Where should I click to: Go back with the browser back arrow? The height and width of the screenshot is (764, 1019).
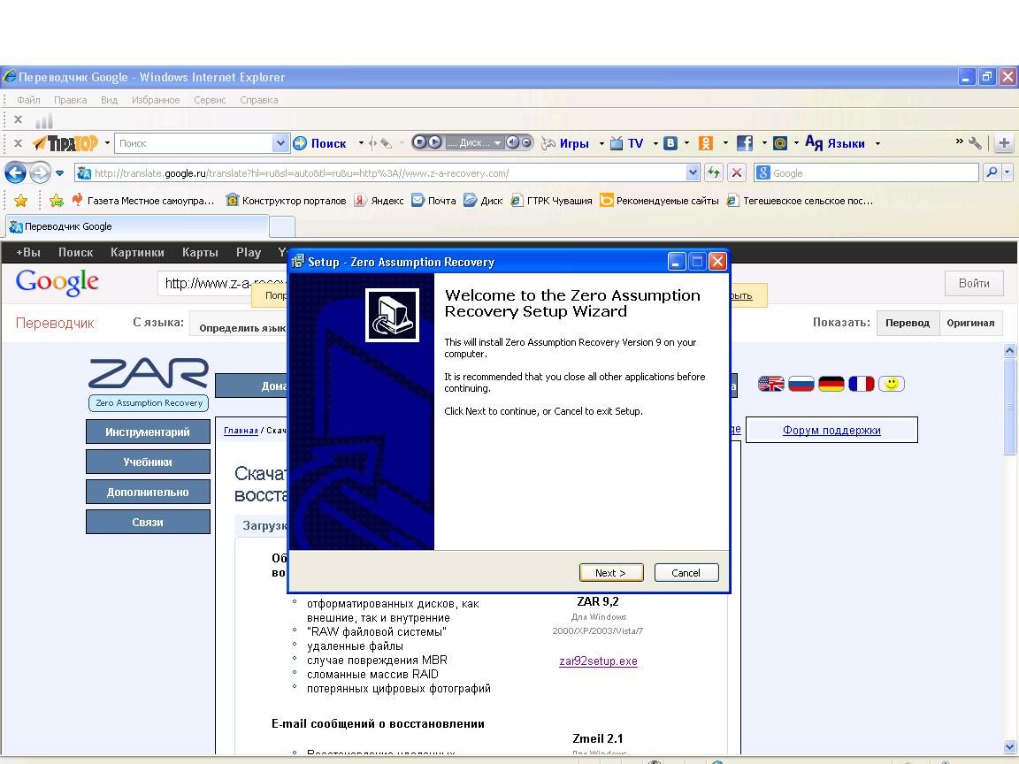[16, 172]
